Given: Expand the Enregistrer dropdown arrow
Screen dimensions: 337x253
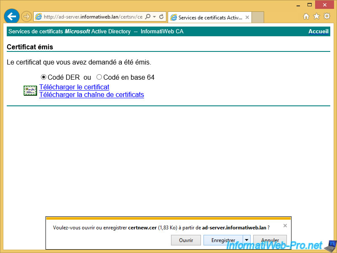Looking at the screenshot, I should click(x=247, y=240).
